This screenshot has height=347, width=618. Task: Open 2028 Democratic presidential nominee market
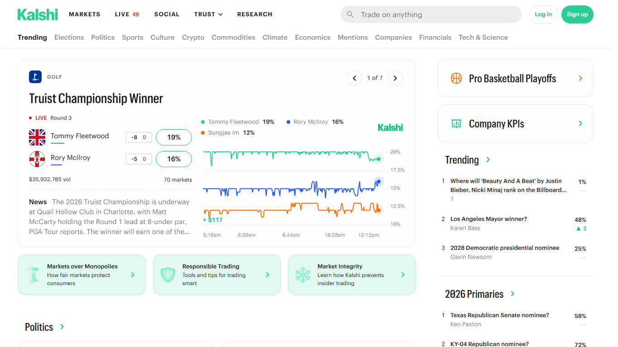tap(505, 248)
